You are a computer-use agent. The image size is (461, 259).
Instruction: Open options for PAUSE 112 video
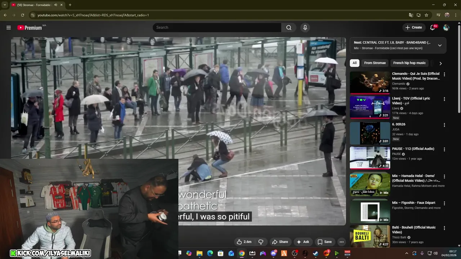[444, 149]
